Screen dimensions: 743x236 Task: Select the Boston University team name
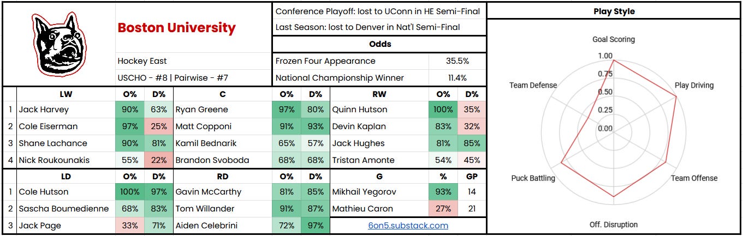[x=177, y=28]
